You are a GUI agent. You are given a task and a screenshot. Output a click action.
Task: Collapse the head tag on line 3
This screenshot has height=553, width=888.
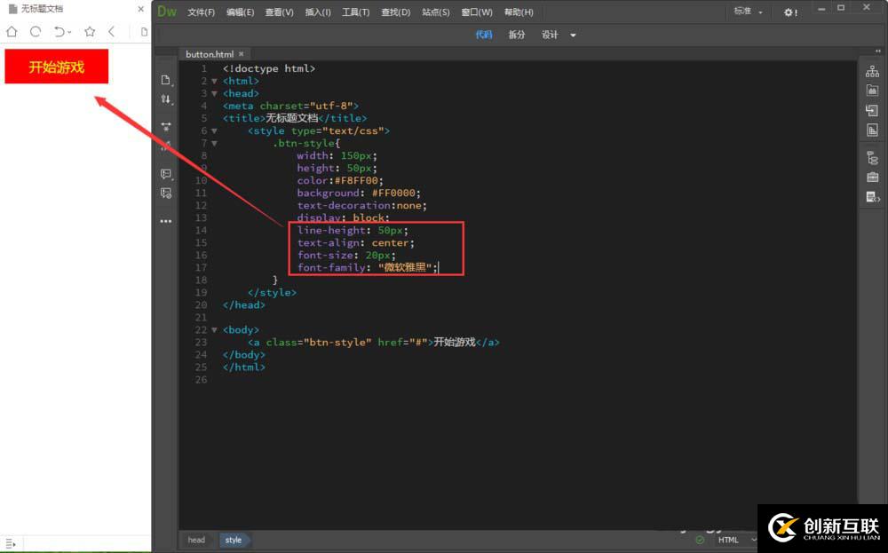point(214,93)
